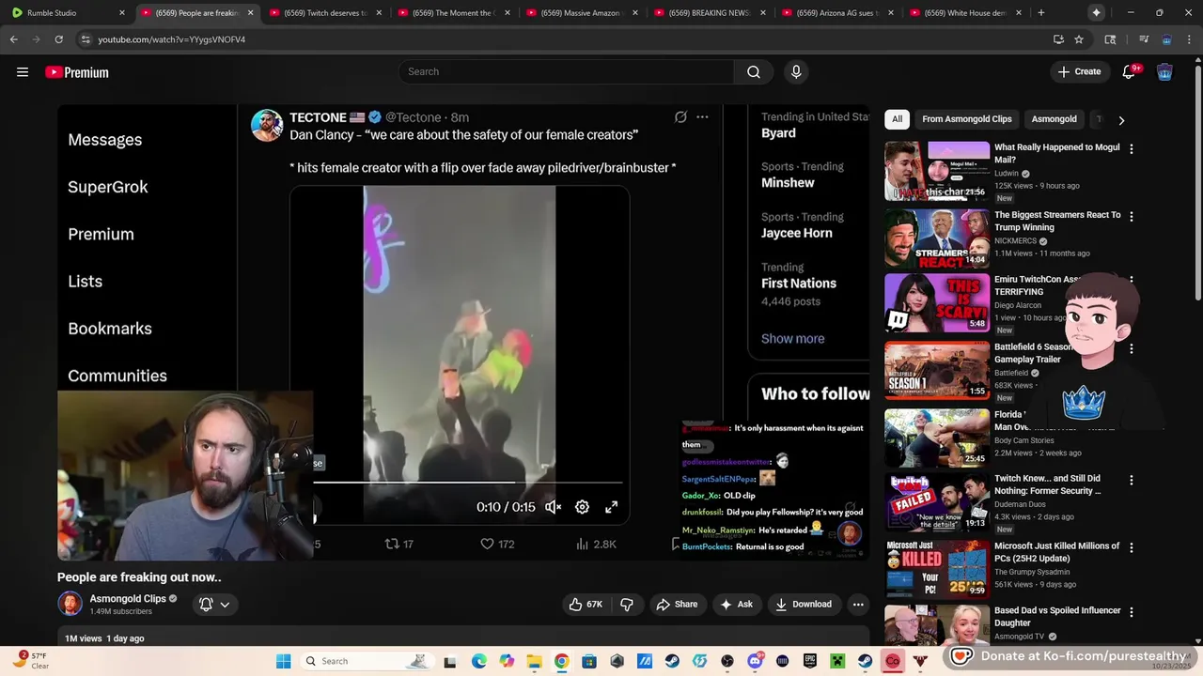
Task: Open File Explorer from taskbar
Action: 534,661
